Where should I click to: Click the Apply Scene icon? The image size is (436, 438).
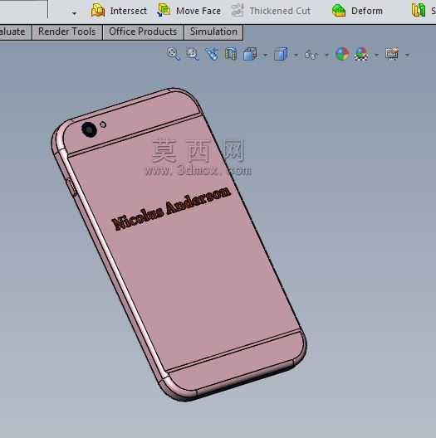(361, 54)
